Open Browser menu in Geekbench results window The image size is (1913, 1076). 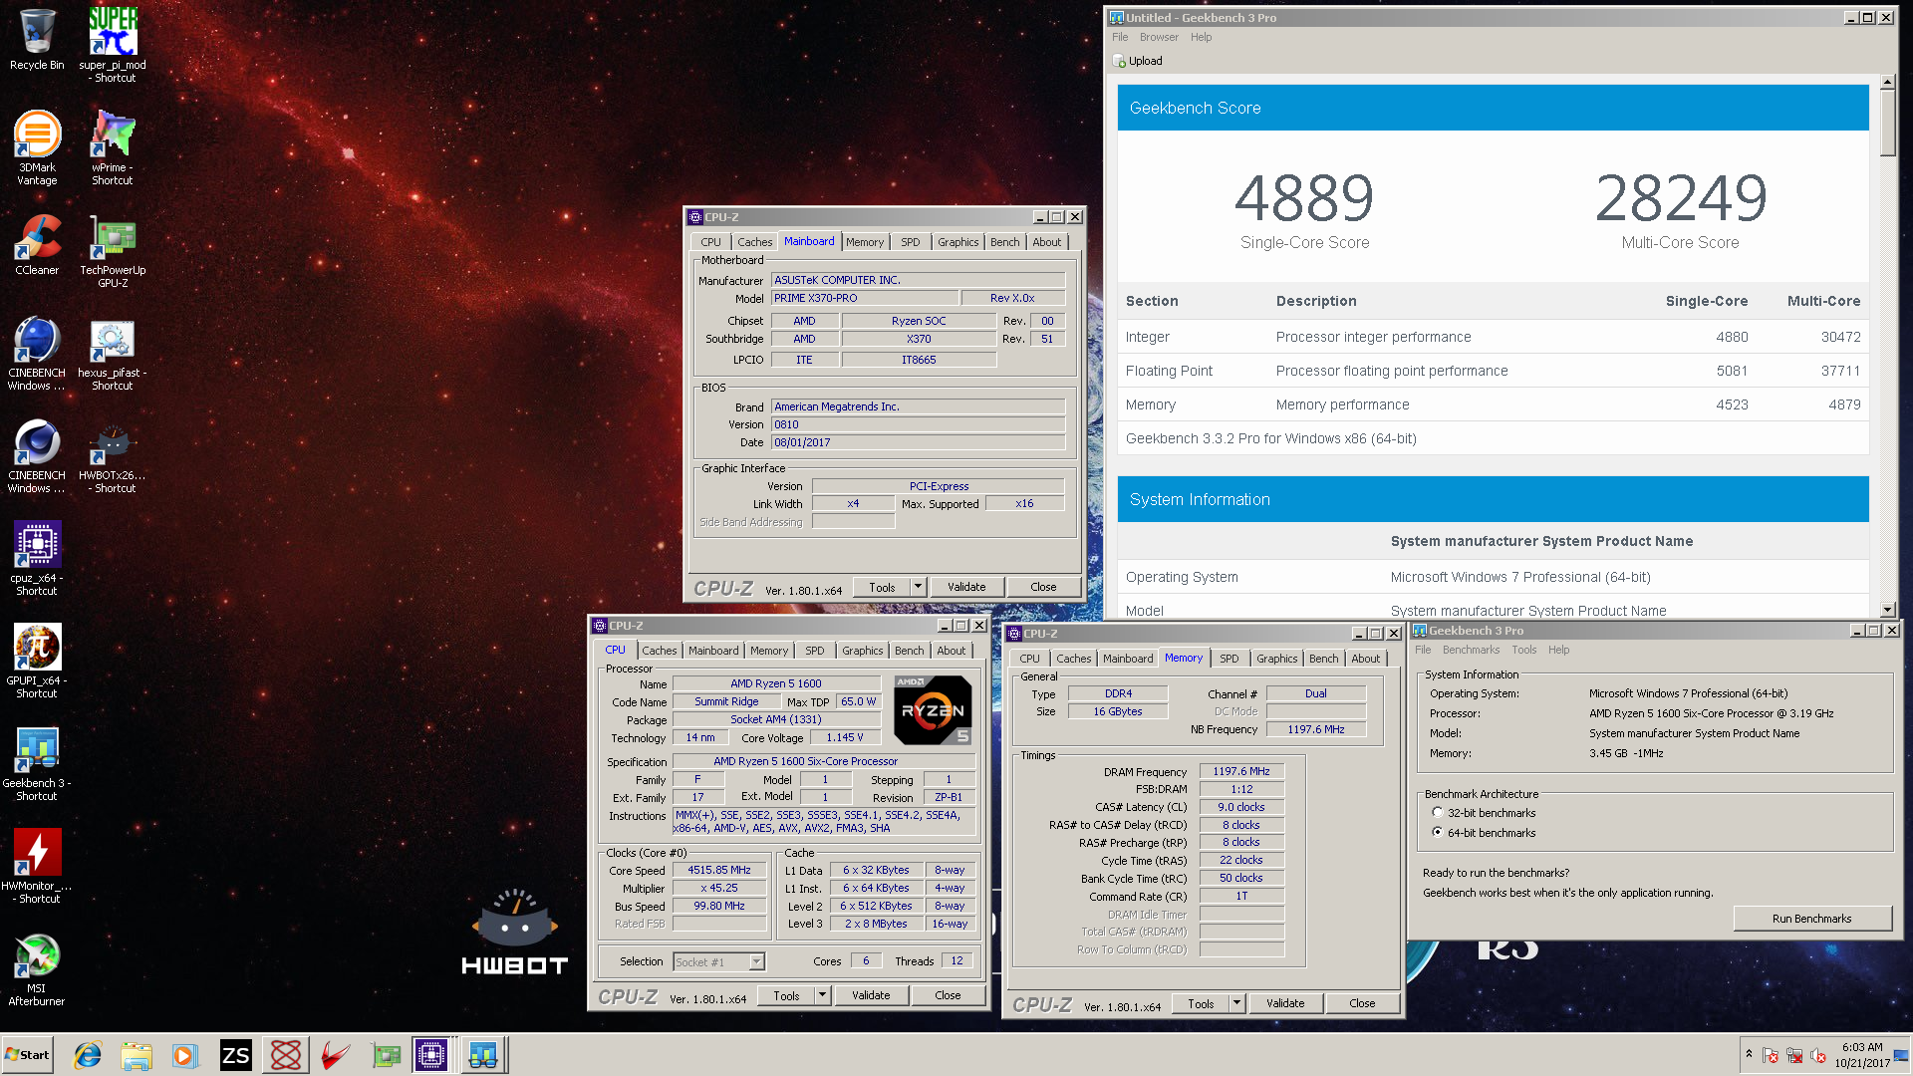pos(1159,37)
